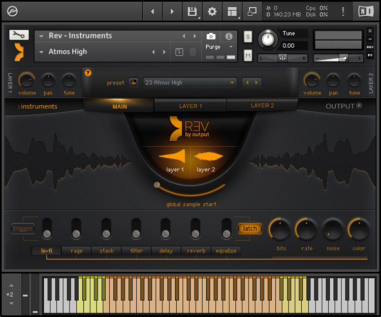This screenshot has width=381, height=317.
Task: Expand Atmos High snapshot dropdown arrow
Action: (41, 52)
